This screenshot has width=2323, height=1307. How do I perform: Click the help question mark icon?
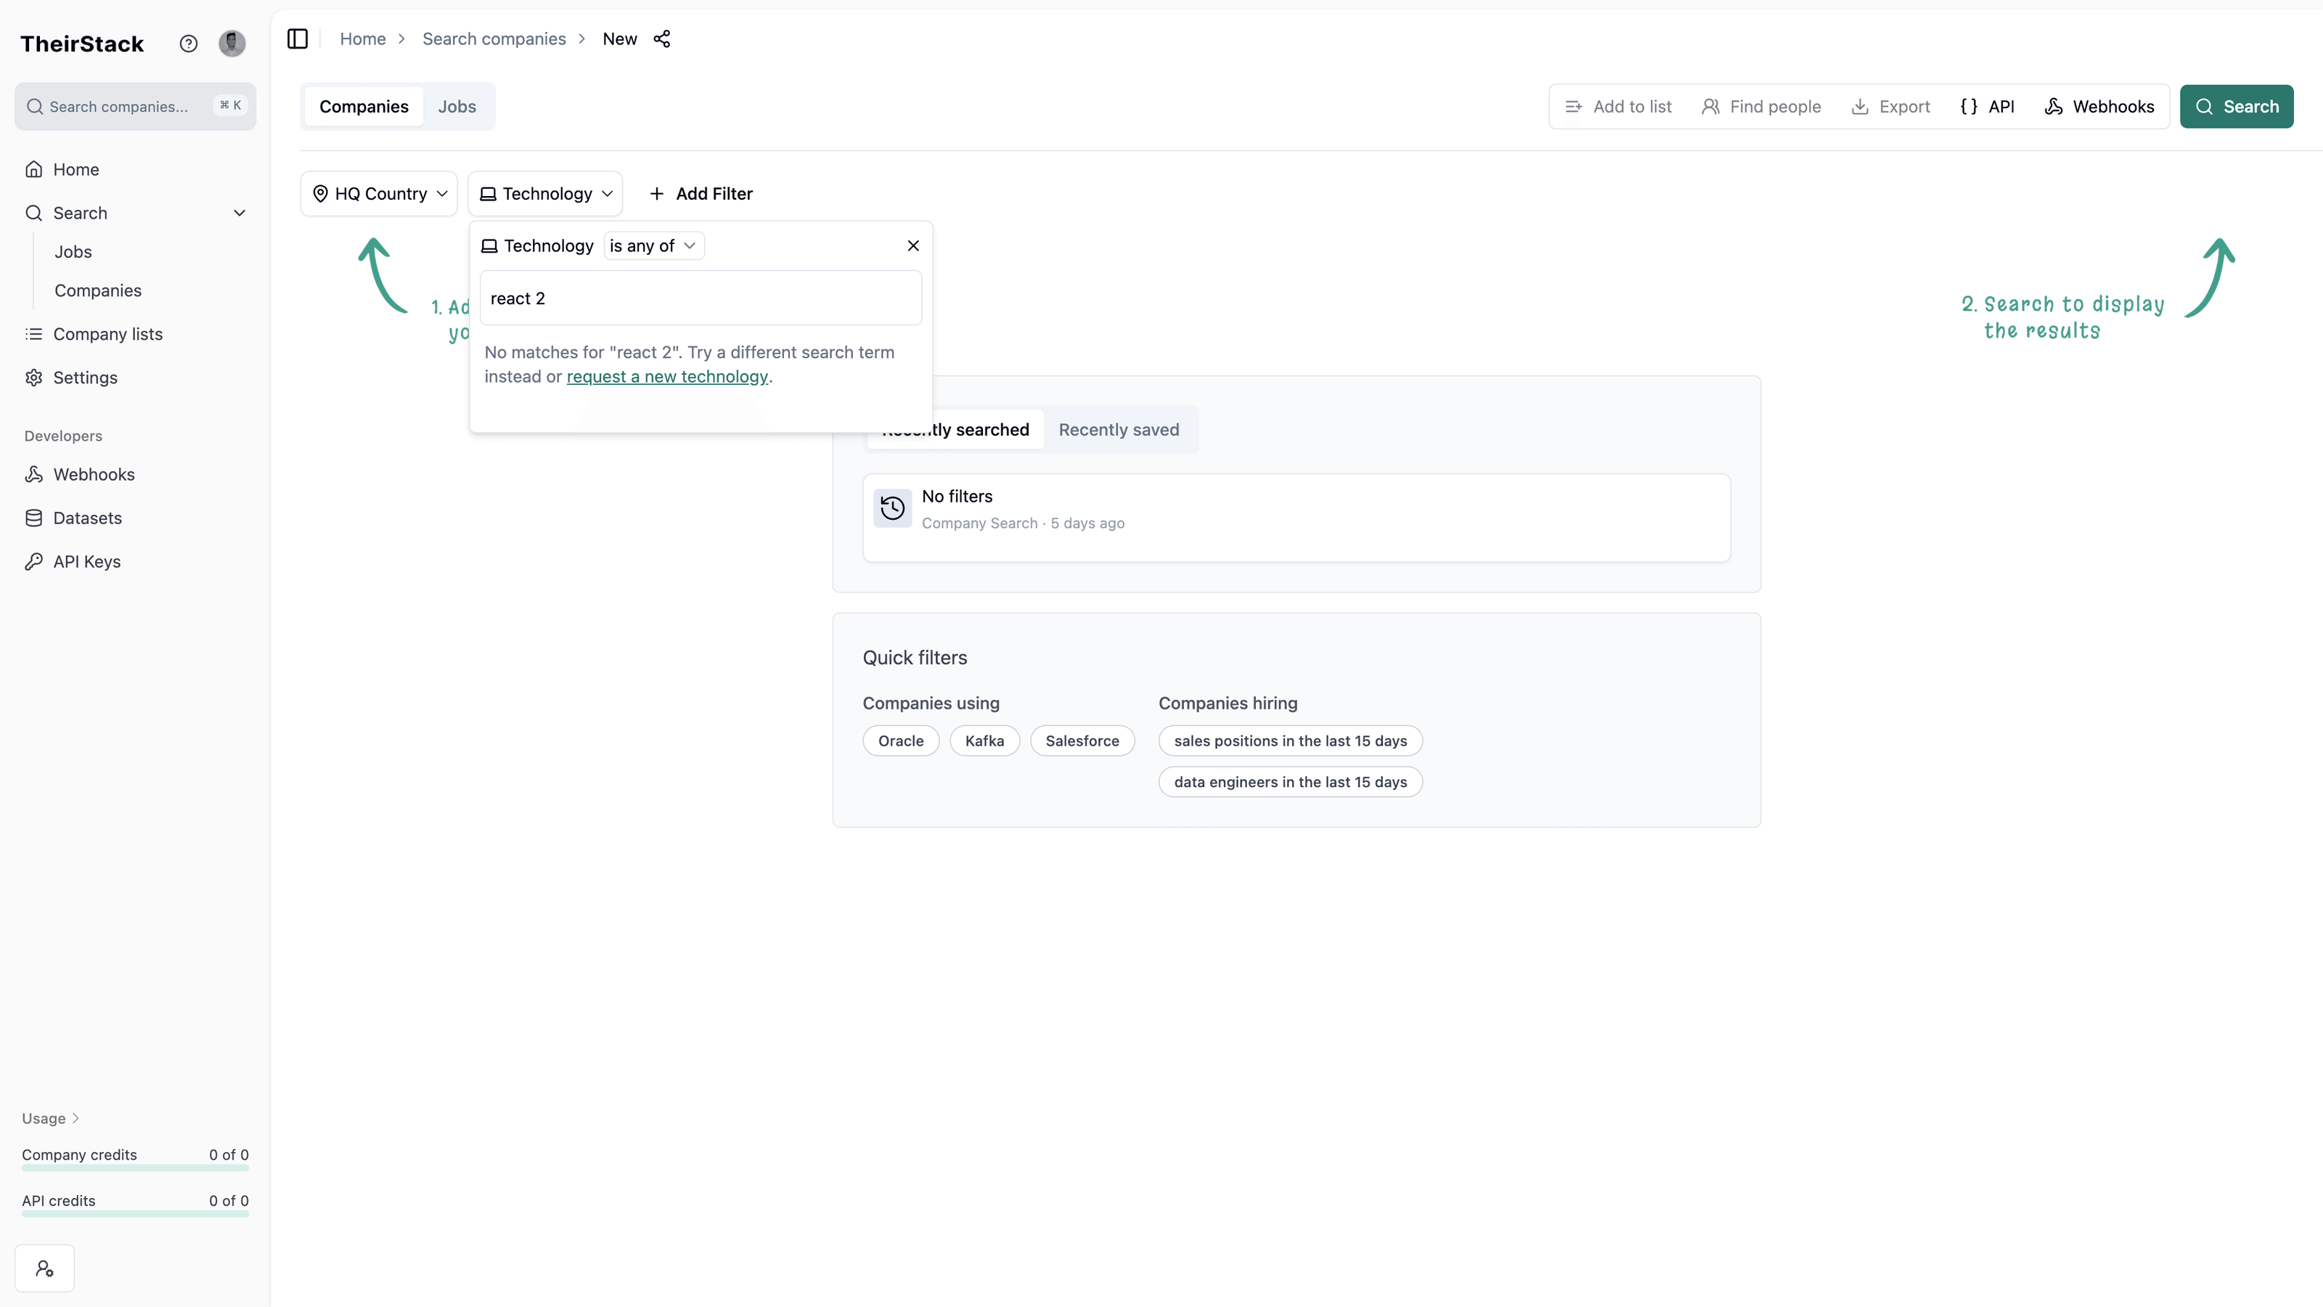point(187,44)
